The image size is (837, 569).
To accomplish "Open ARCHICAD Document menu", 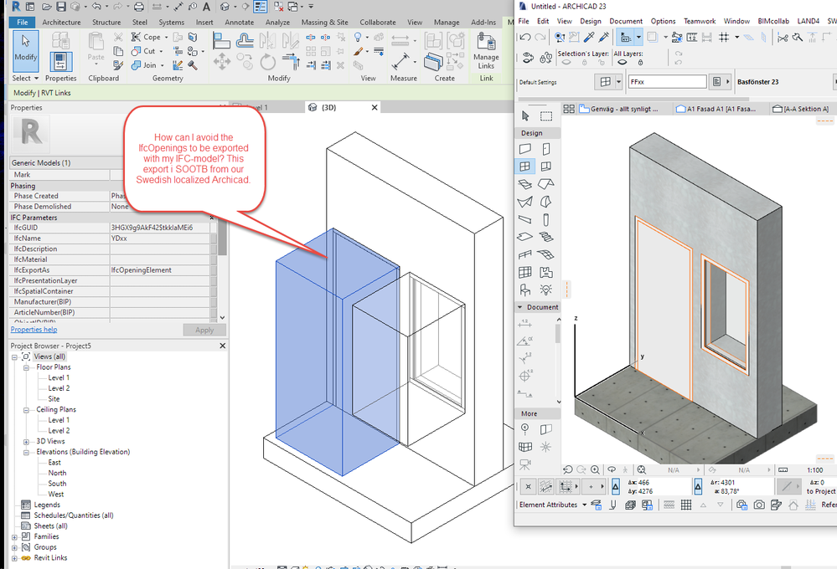I will [x=626, y=21].
